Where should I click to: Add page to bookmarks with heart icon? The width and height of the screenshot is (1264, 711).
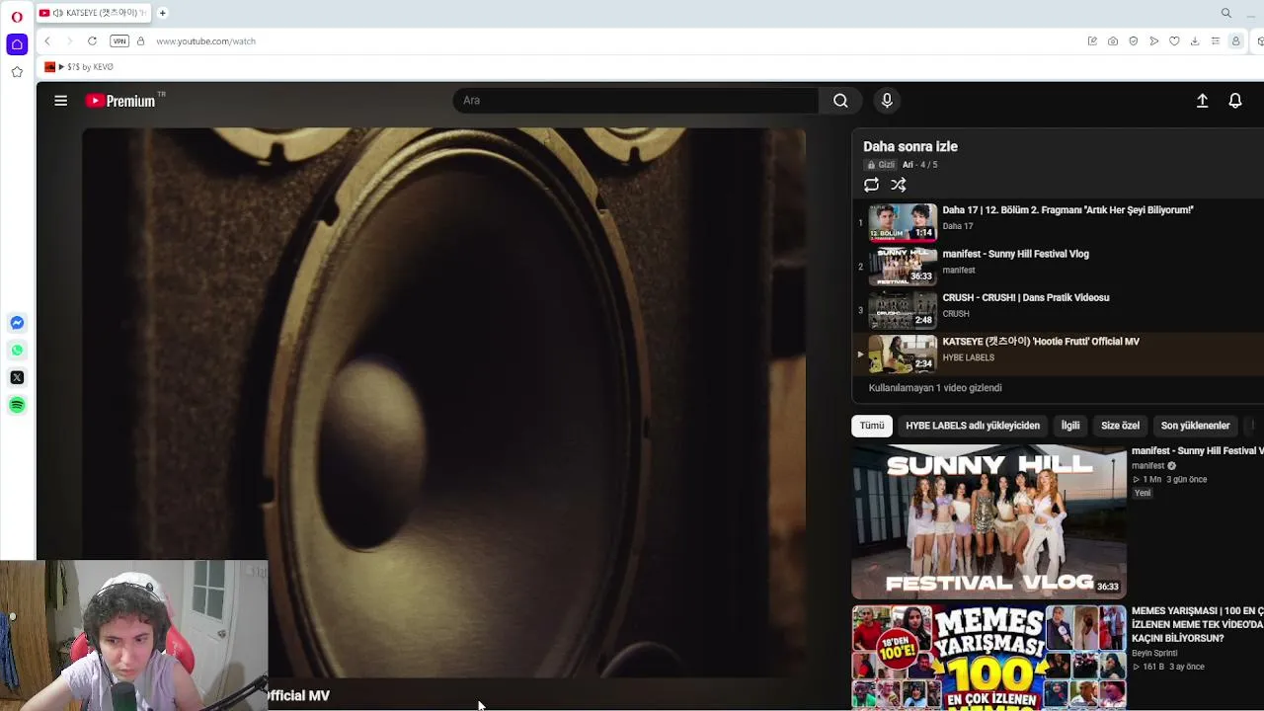coord(1174,41)
